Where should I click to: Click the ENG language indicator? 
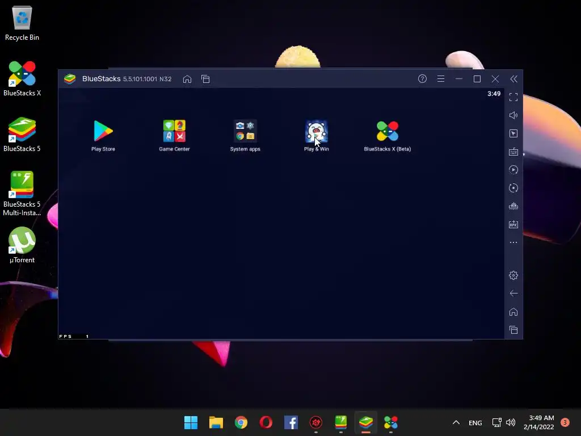(475, 422)
